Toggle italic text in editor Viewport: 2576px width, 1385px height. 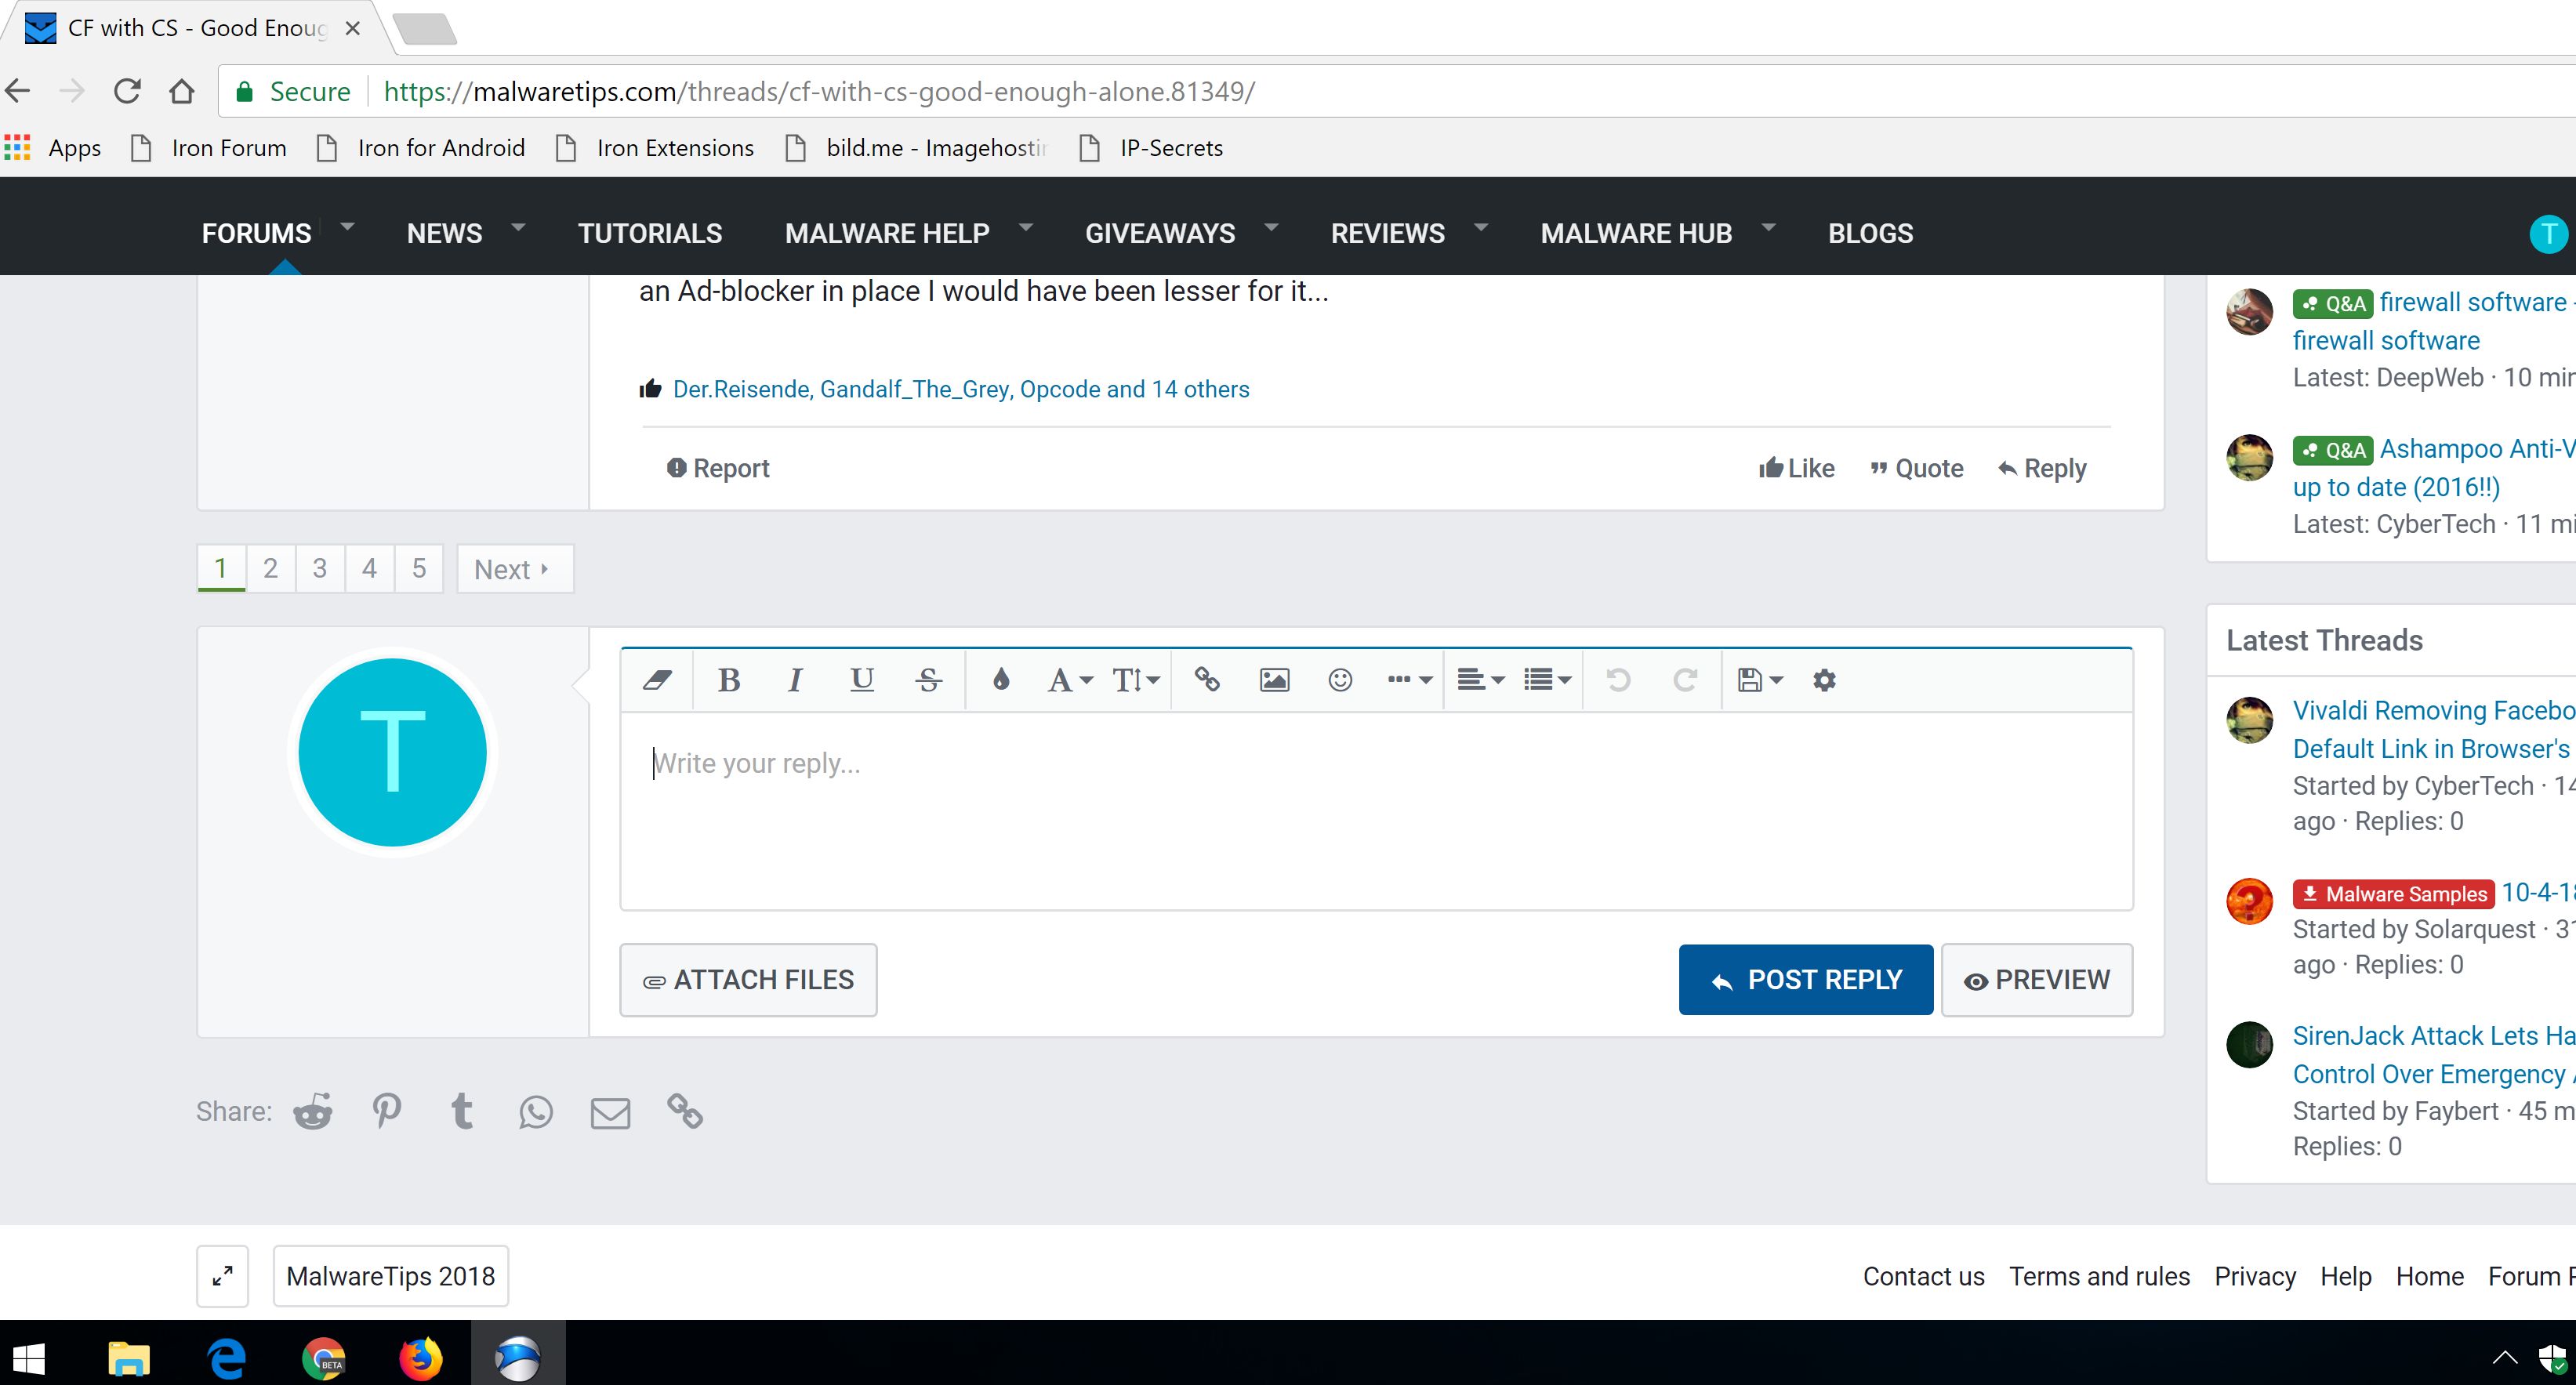[x=795, y=680]
